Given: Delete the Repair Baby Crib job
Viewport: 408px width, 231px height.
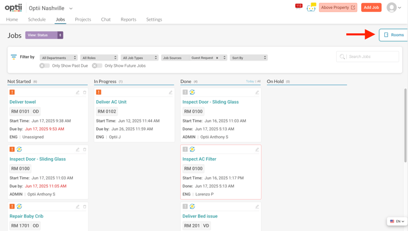Looking at the screenshot, I should [x=85, y=207].
